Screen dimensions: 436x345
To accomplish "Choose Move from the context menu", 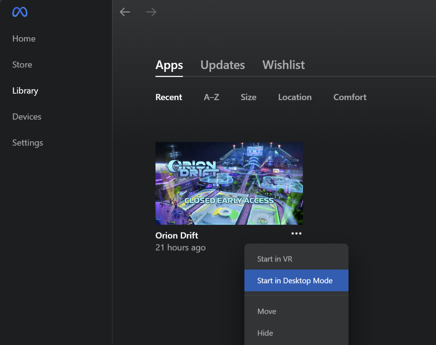I will tap(266, 311).
